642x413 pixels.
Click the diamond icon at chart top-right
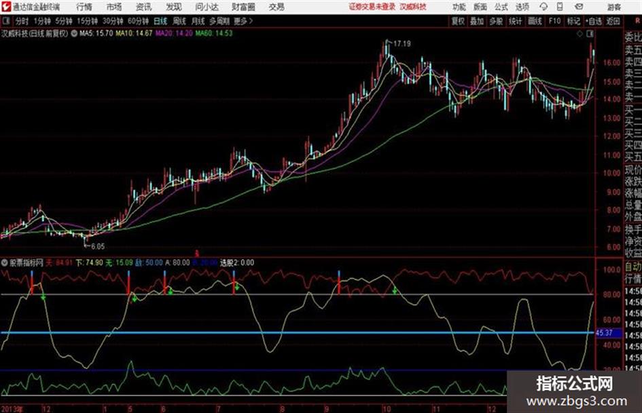point(579,33)
